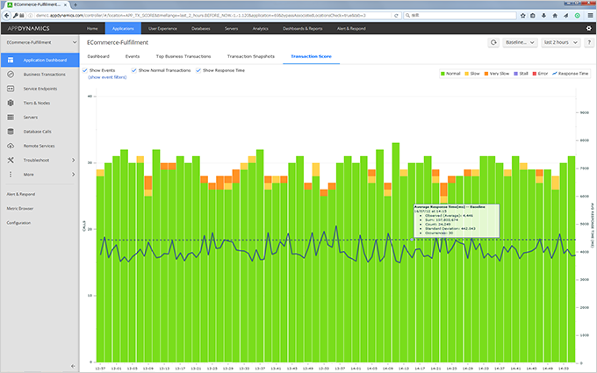Open the Databases menu in top navigation
The width and height of the screenshot is (597, 373).
(x=201, y=29)
